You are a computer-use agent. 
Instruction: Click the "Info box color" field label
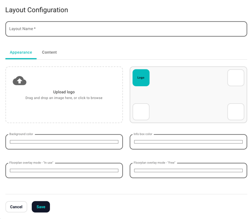143,134
